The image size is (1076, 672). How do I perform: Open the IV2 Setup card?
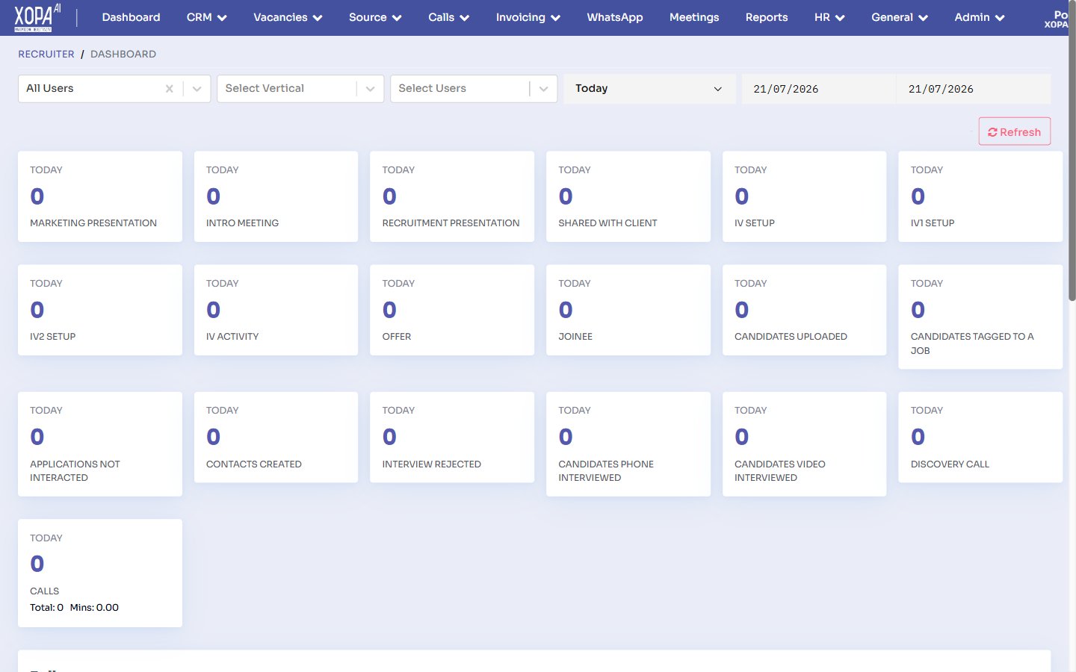pyautogui.click(x=100, y=310)
